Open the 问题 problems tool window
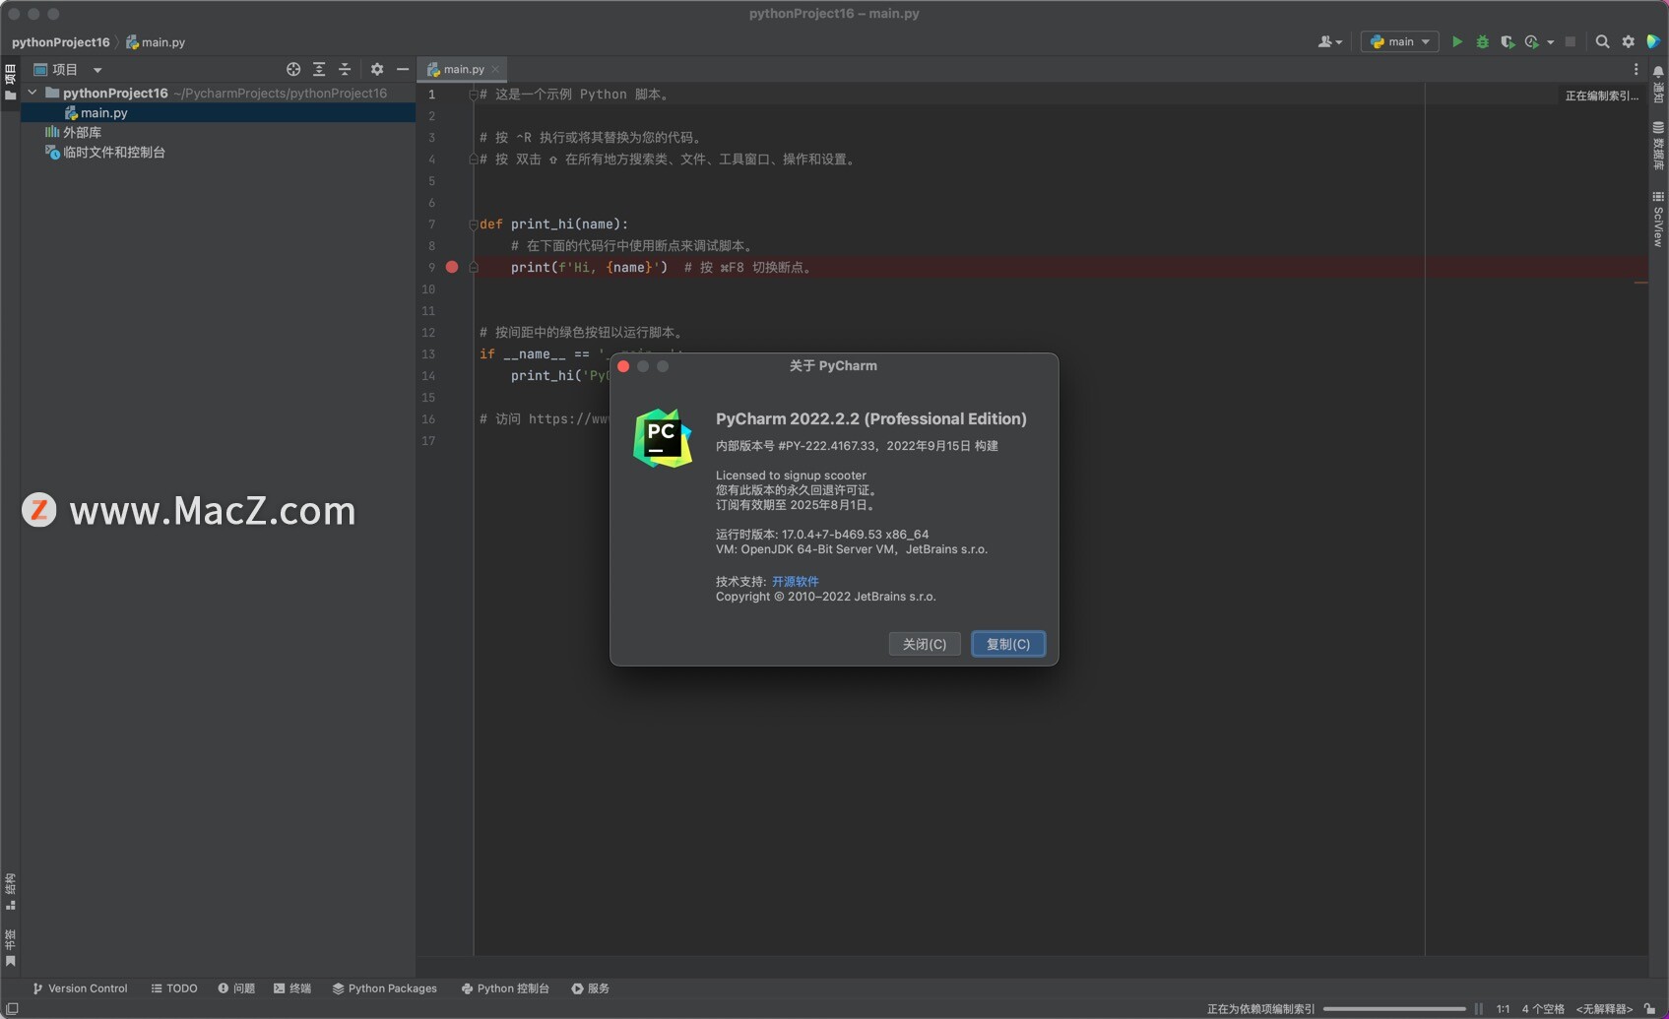1669x1019 pixels. (236, 988)
